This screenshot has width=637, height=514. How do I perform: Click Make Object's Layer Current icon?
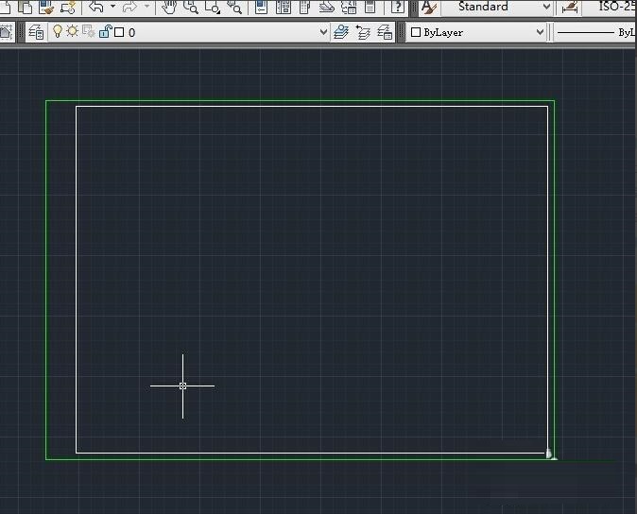(x=341, y=32)
